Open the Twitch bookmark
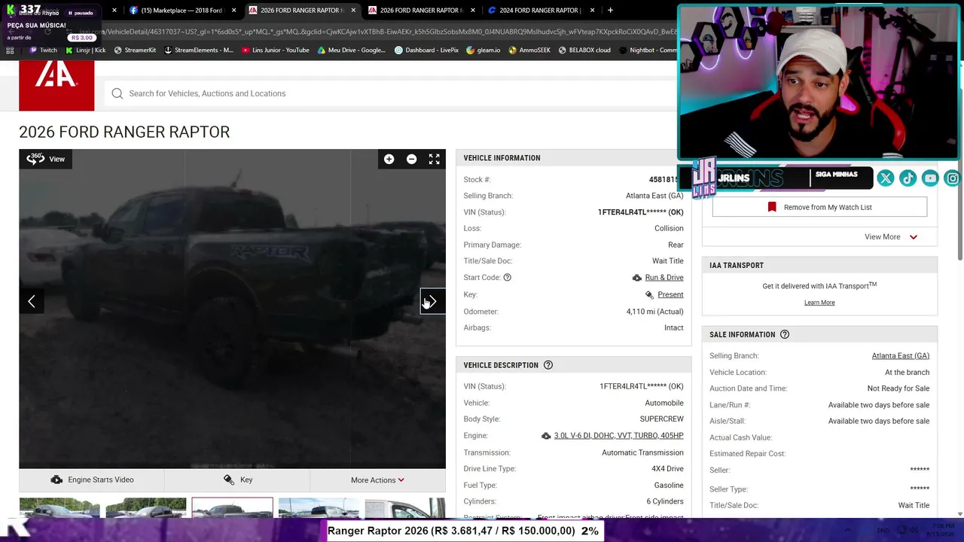Viewport: 964px width, 542px height. tap(43, 50)
